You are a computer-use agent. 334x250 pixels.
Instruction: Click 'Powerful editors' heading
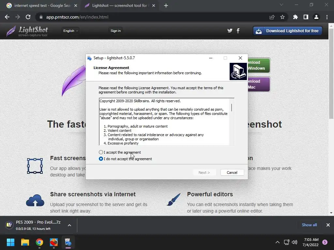pyautogui.click(x=210, y=194)
